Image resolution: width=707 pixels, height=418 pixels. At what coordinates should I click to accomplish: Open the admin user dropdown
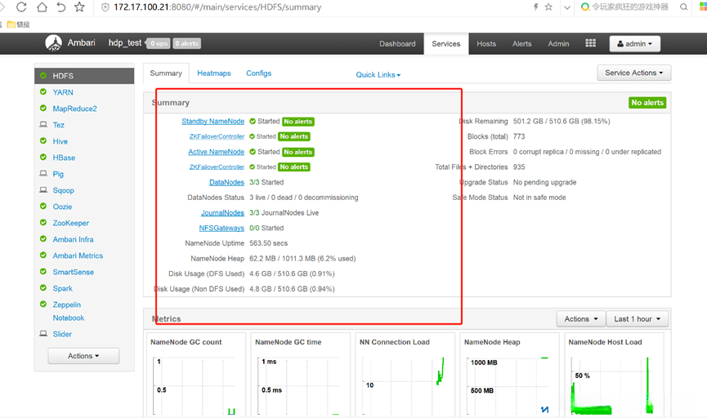[x=635, y=44]
